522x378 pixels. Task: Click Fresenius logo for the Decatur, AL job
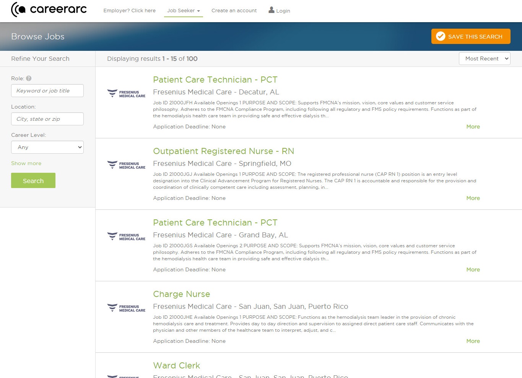[x=126, y=94]
